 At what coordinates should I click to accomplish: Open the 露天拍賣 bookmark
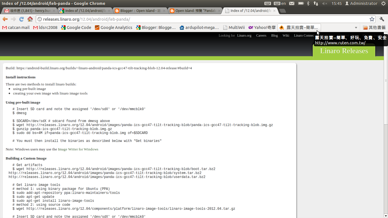(299, 28)
